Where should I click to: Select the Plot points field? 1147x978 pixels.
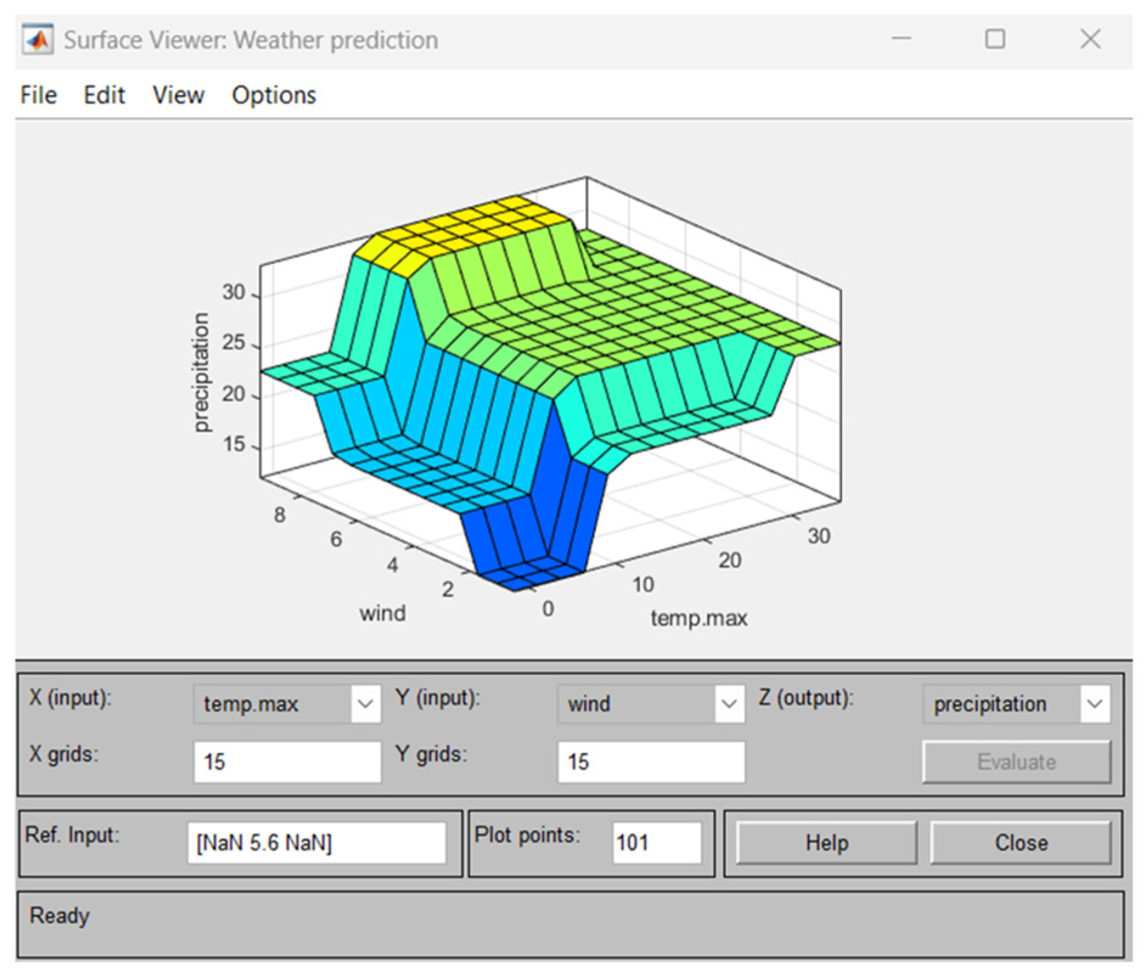click(x=656, y=842)
